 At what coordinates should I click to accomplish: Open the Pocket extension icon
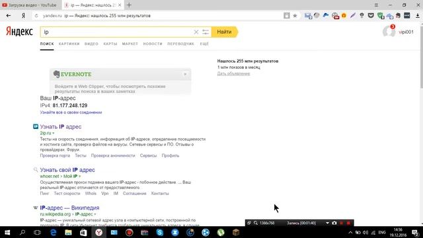tap(371, 16)
